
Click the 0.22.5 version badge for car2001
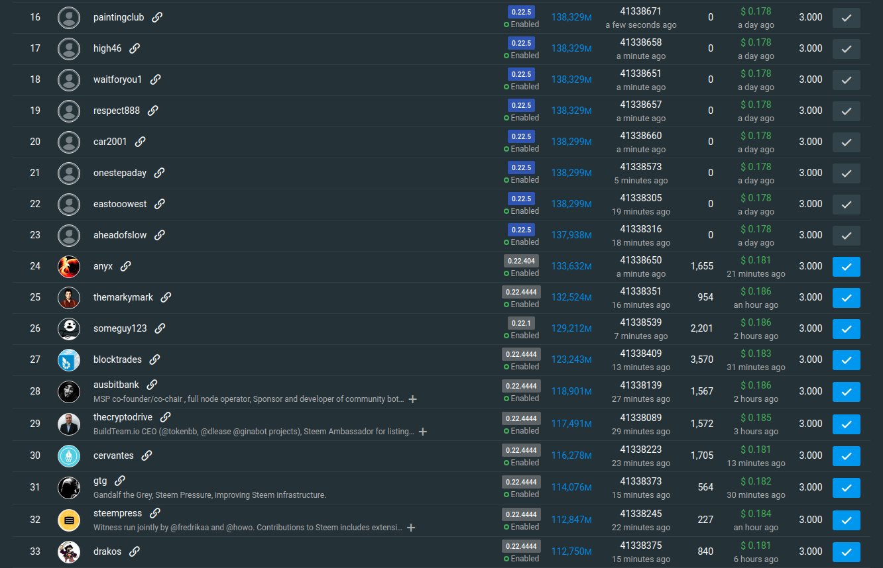pos(521,136)
